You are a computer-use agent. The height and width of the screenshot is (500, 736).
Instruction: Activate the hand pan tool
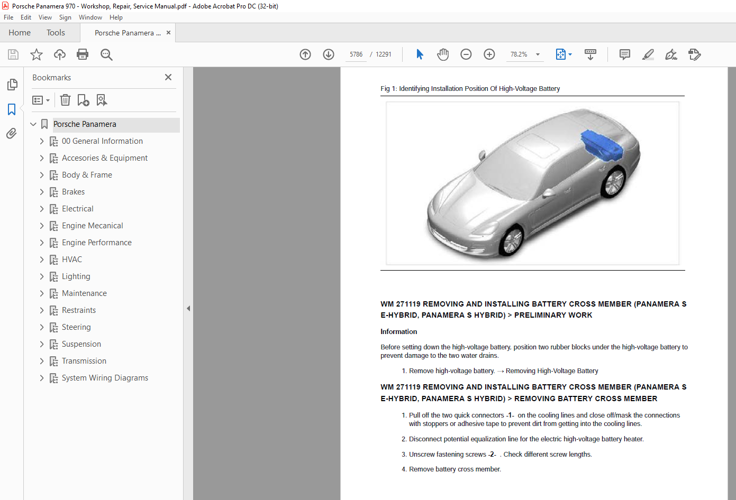pyautogui.click(x=443, y=54)
